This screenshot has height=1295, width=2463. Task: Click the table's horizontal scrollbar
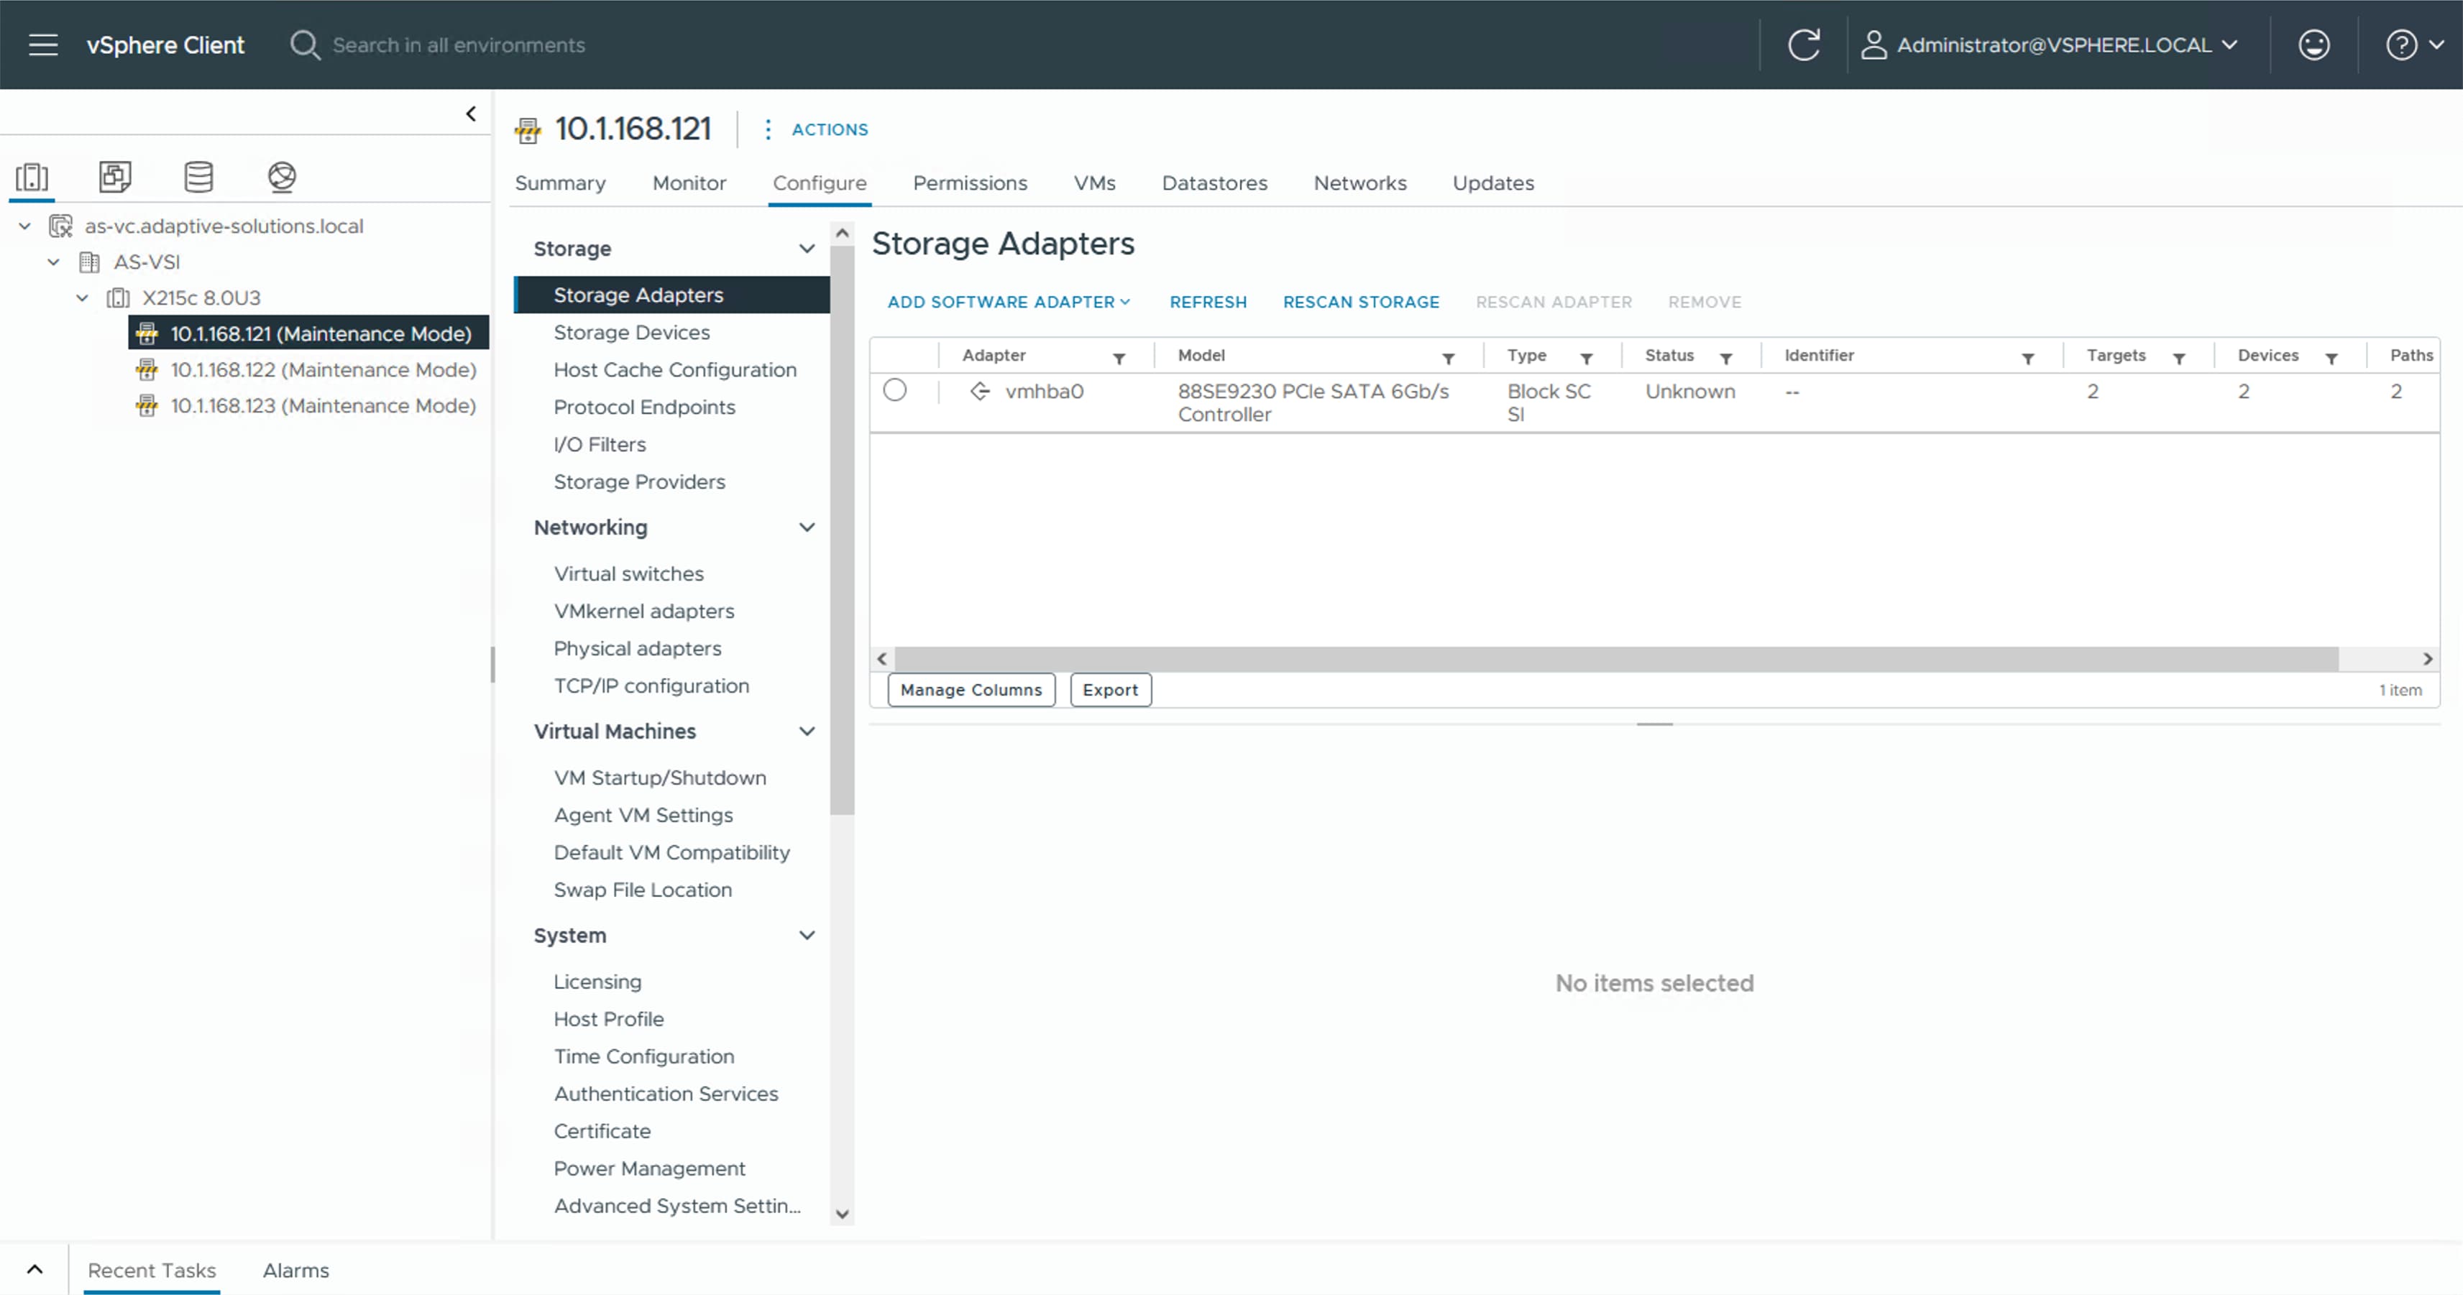click(1616, 658)
